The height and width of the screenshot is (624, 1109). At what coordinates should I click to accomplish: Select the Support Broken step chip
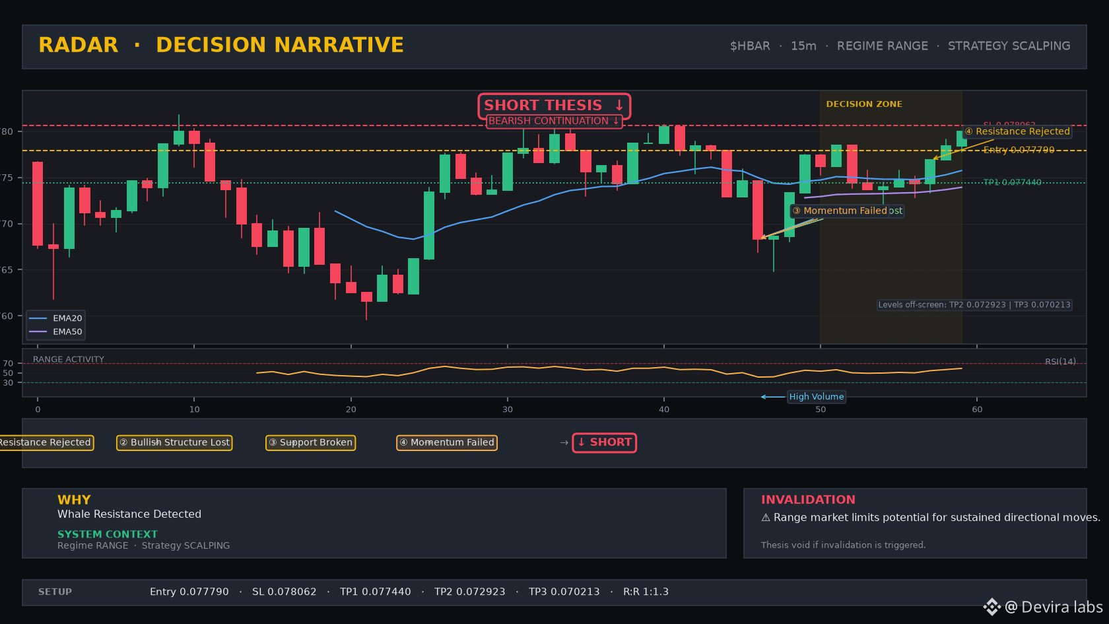tap(311, 442)
